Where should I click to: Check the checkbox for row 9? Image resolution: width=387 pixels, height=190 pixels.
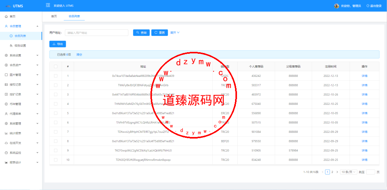[x=56, y=151]
